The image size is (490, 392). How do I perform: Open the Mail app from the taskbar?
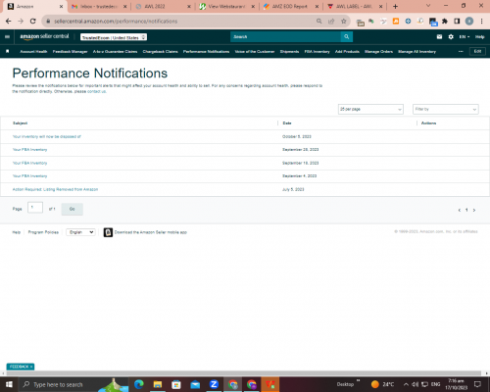pos(195,384)
